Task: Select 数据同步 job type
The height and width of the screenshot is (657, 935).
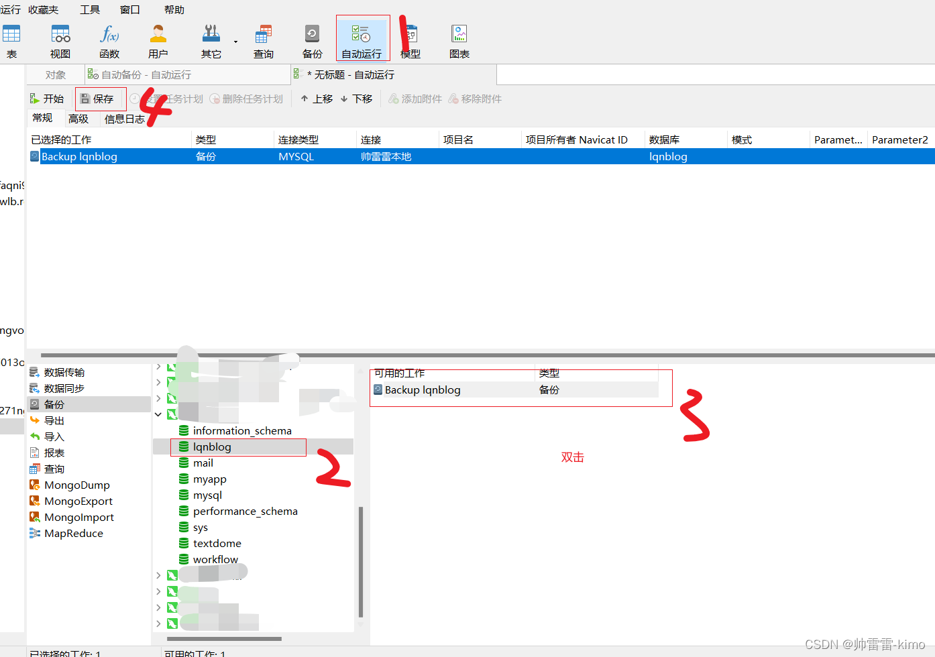Action: 89,388
